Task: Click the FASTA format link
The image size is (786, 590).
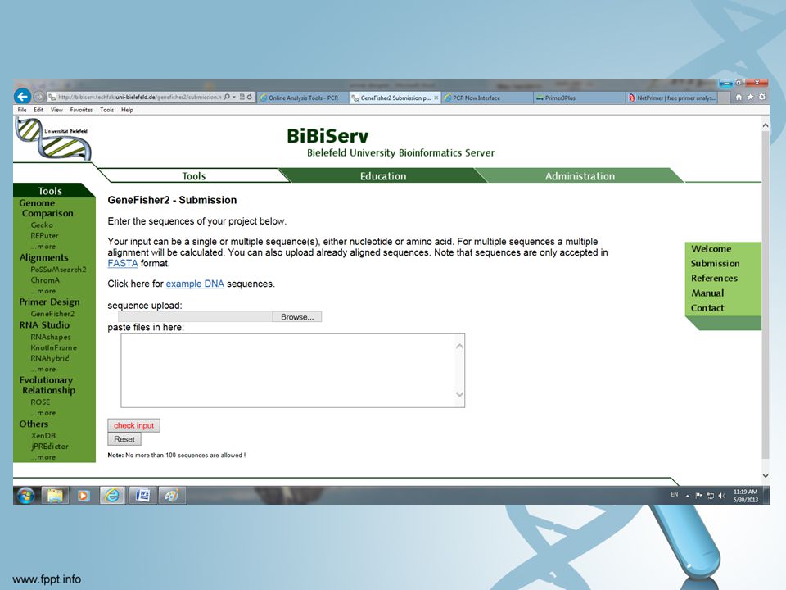Action: tap(122, 263)
